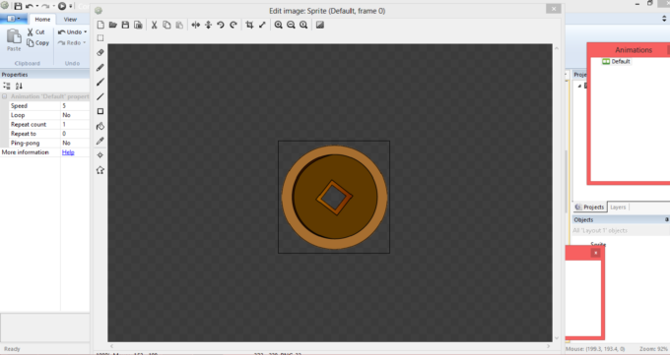
Task: Copy selection using editor toolbar copy icon
Action: 167,25
